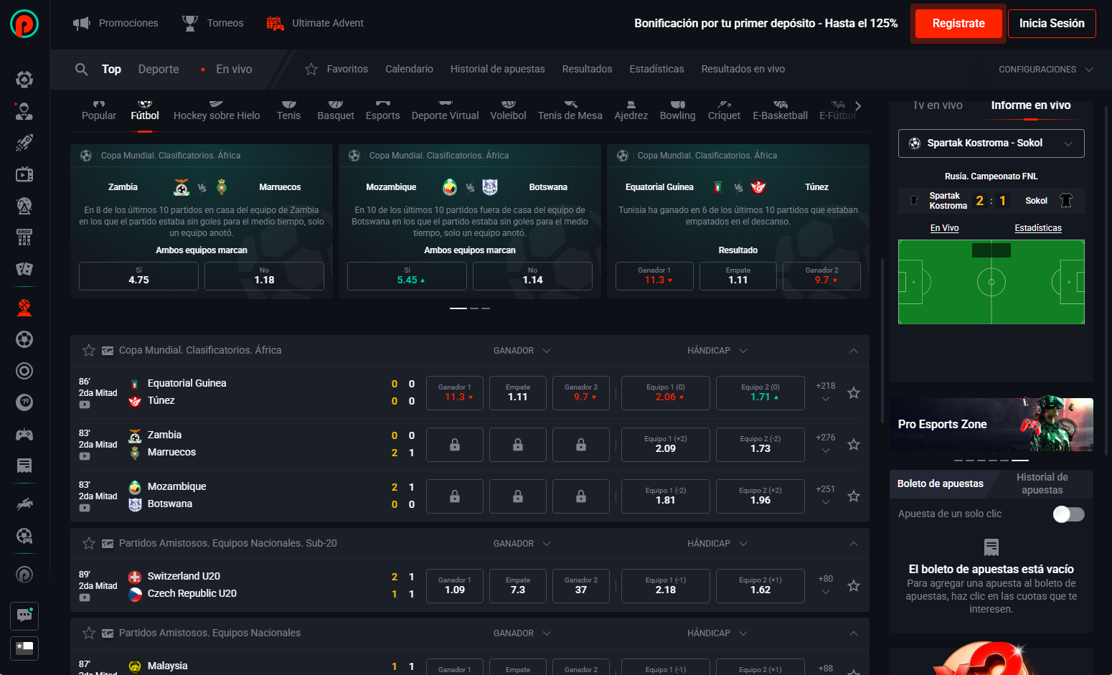The image size is (1112, 675).
Task: Bet Sí 4.75 on Zambia vs Marruecos card
Action: coord(138,276)
